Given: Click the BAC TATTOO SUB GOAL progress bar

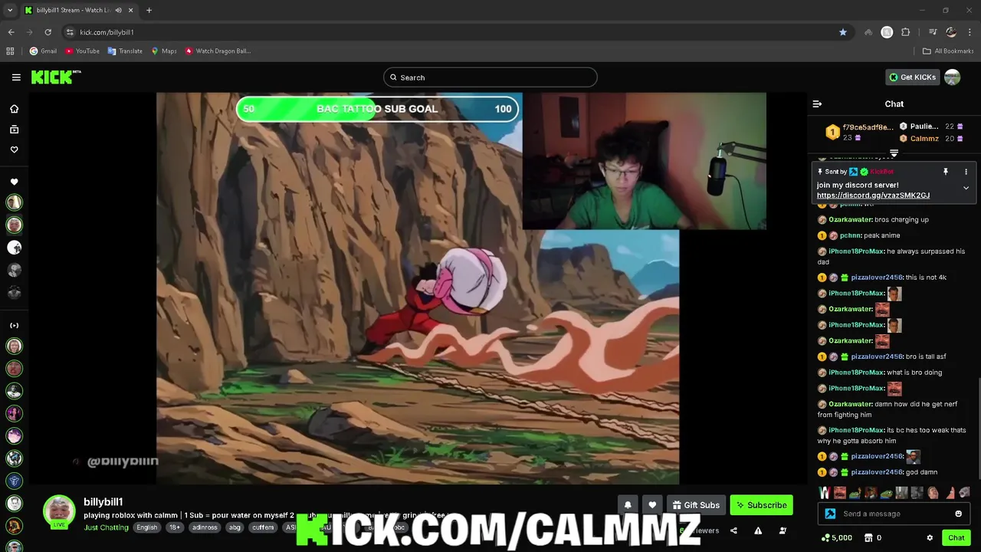Looking at the screenshot, I should (x=377, y=109).
